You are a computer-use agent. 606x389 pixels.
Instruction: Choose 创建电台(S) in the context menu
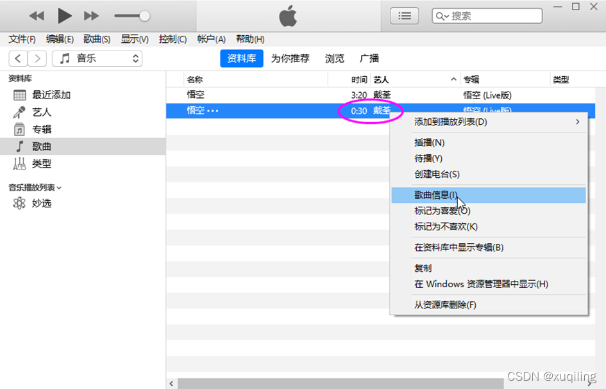point(489,174)
